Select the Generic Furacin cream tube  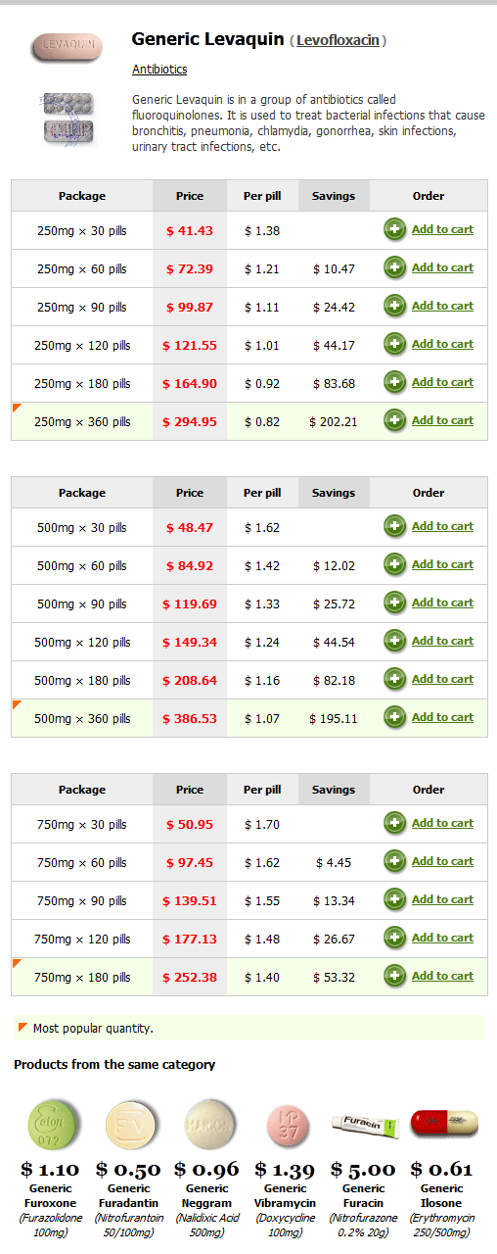click(x=364, y=1126)
